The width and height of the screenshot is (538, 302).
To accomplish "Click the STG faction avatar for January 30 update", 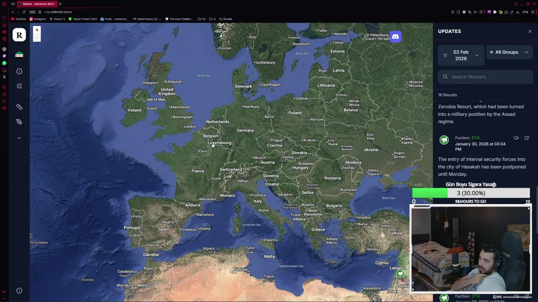I will (444, 140).
